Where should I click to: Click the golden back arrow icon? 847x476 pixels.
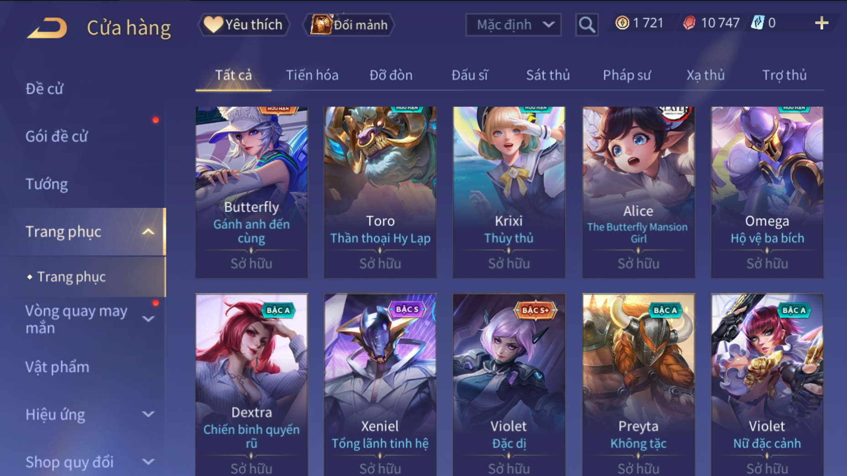pyautogui.click(x=47, y=28)
